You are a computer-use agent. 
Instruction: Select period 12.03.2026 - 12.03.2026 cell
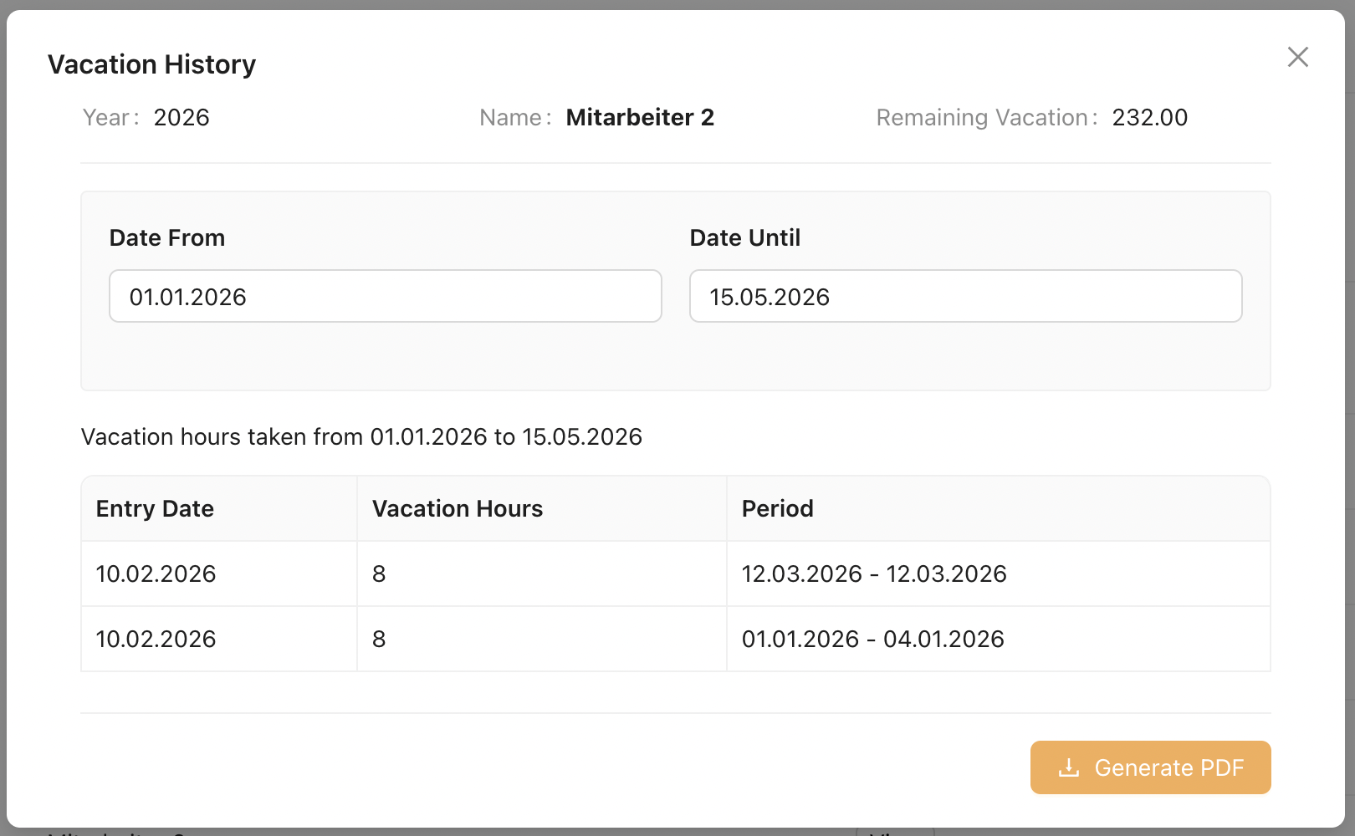(999, 573)
